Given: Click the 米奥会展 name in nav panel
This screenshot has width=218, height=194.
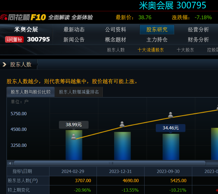Looking at the screenshot, I should click(26, 30).
